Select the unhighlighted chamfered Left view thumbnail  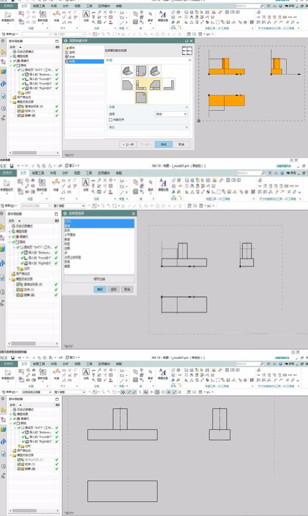[x=128, y=84]
